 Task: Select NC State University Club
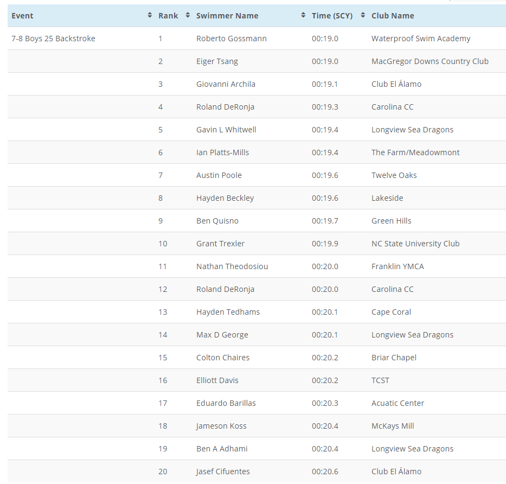tap(415, 244)
